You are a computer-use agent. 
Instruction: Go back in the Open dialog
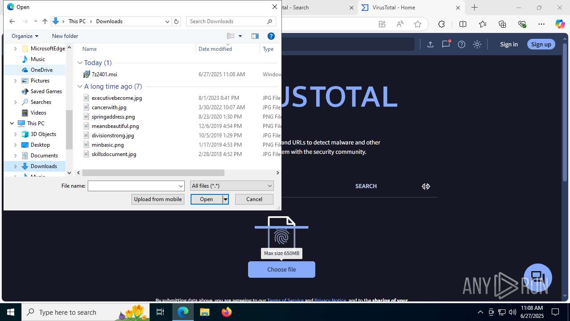tap(12, 21)
